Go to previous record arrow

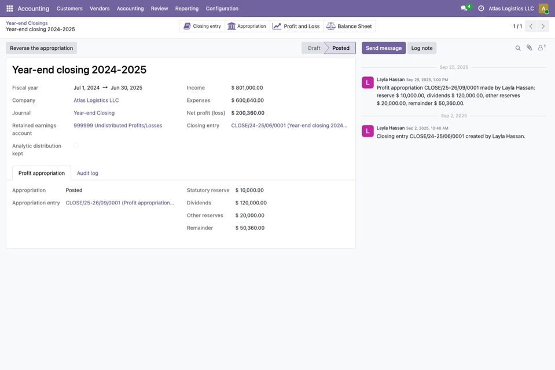point(531,26)
